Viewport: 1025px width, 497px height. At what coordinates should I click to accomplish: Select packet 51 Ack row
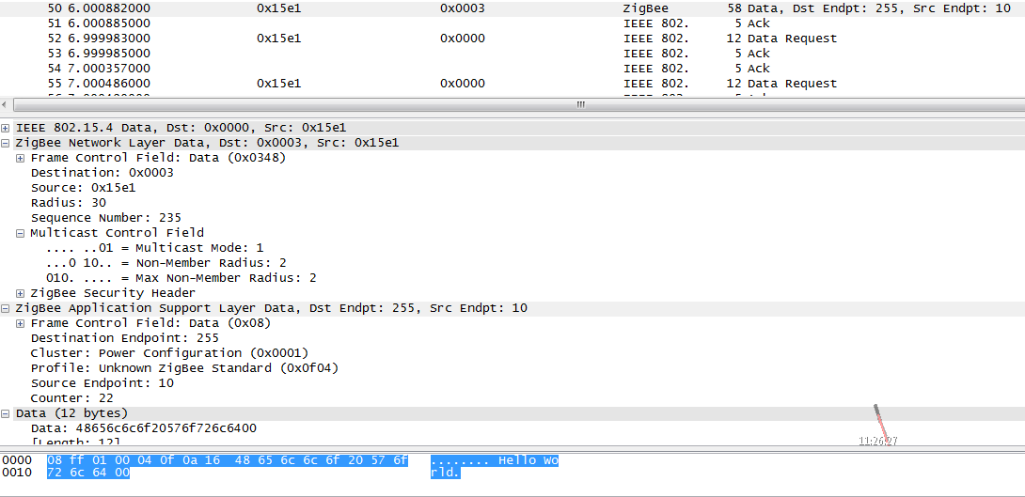[x=512, y=23]
